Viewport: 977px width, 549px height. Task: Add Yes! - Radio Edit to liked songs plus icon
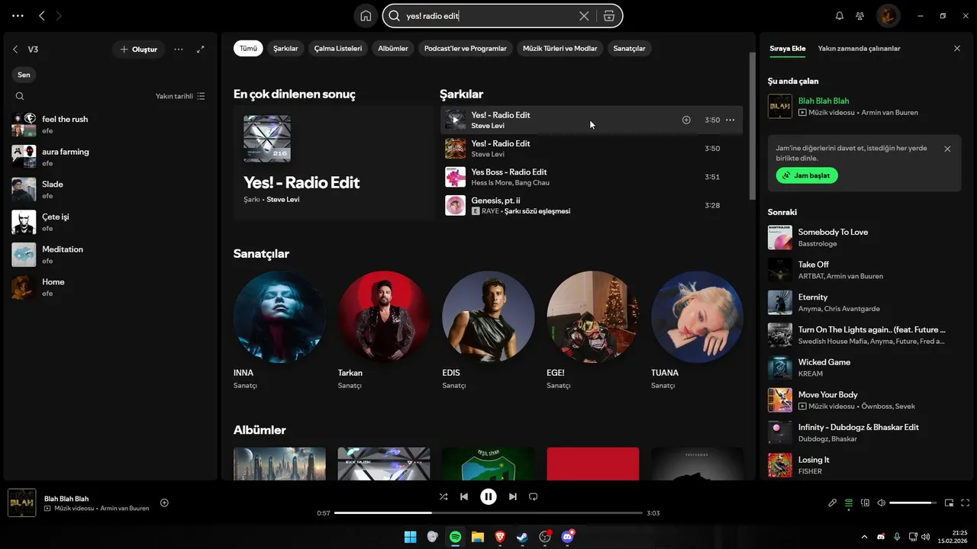(x=686, y=120)
